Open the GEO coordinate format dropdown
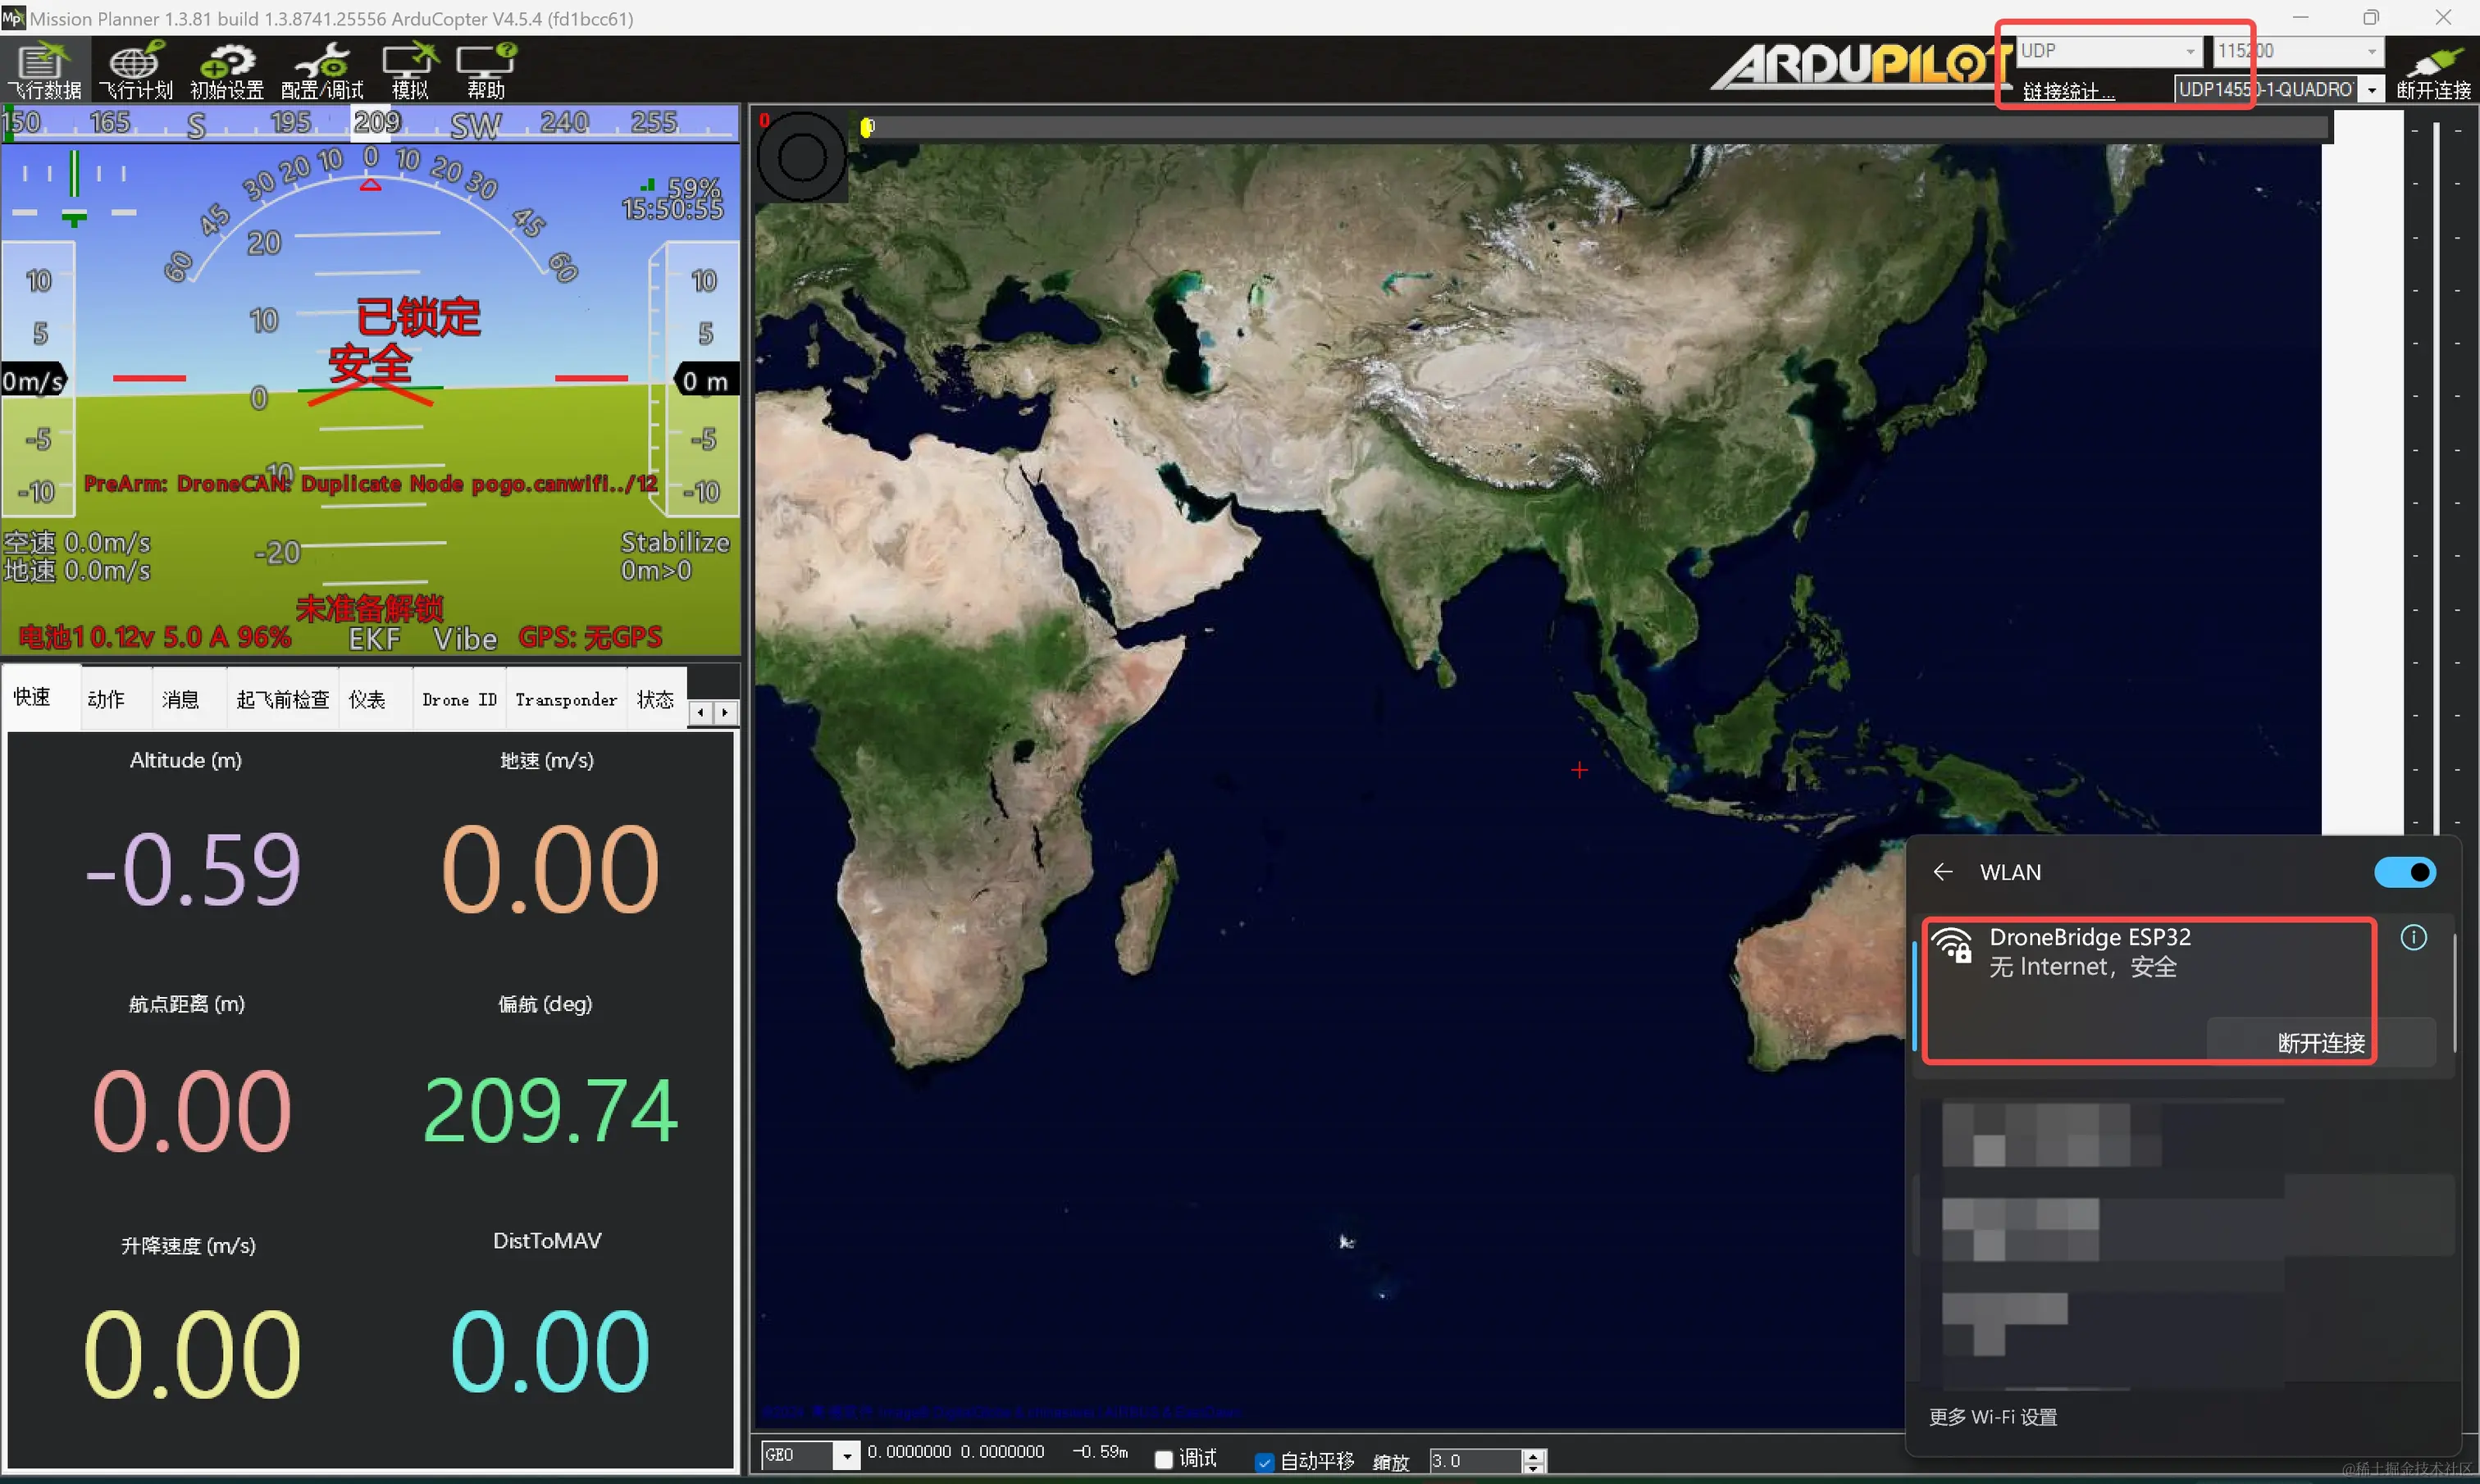The image size is (2480, 1484). click(846, 1455)
